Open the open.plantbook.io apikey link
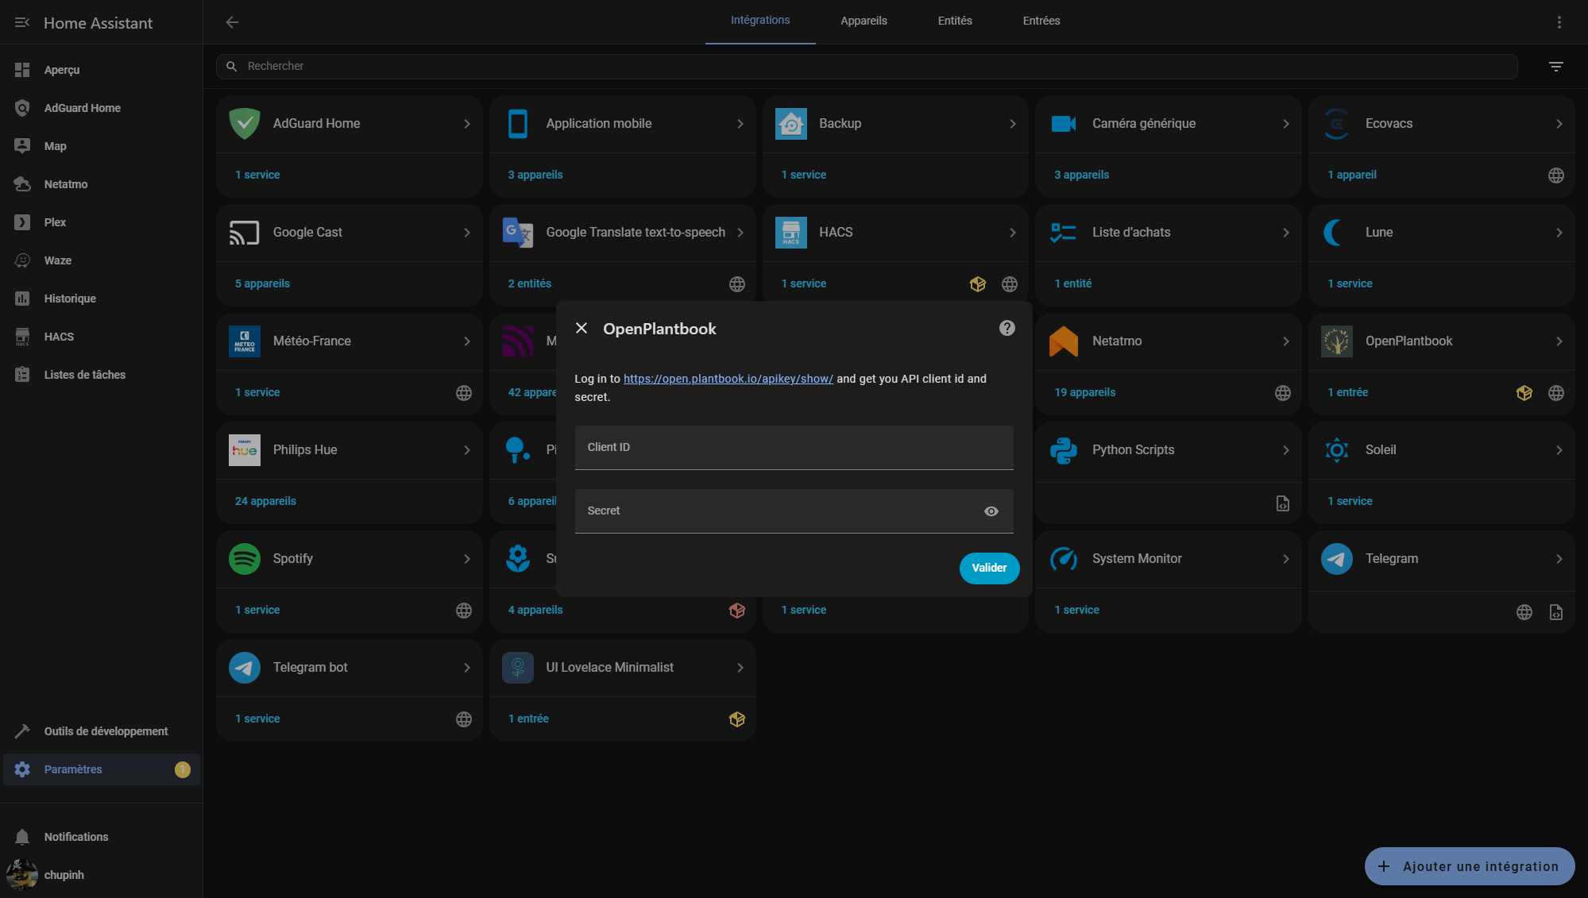The width and height of the screenshot is (1588, 898). pos(728,379)
